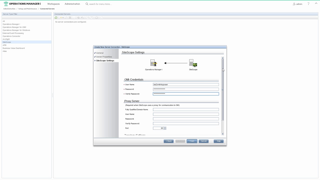Click the Back button

[x=169, y=141]
